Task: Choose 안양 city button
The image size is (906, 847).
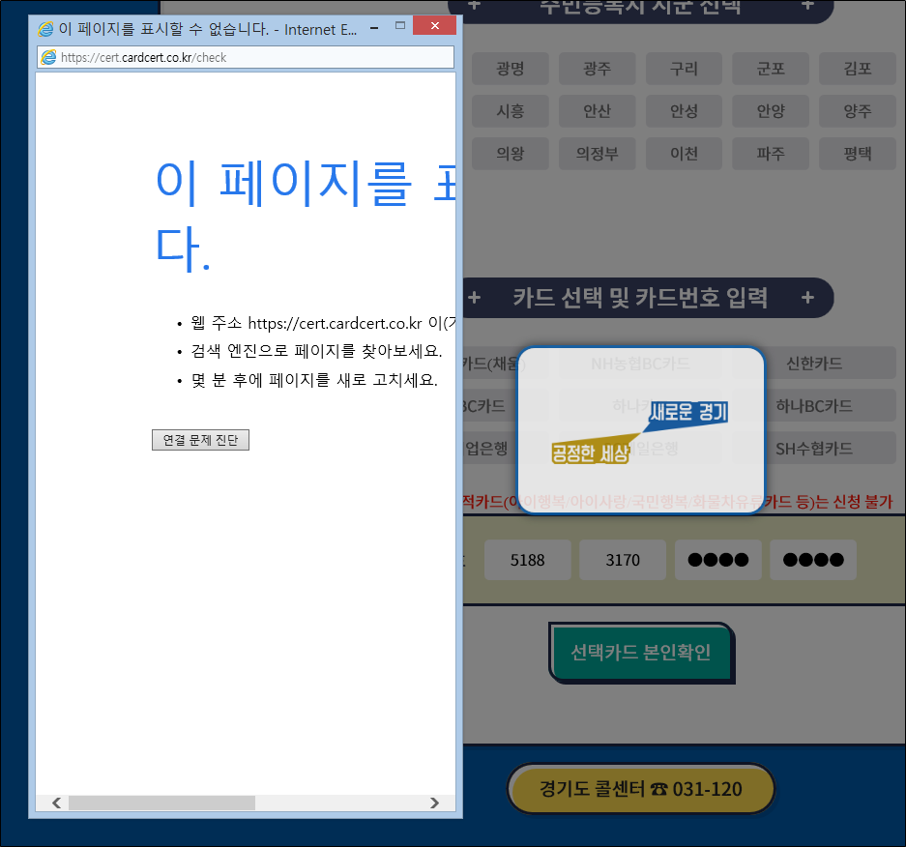Action: click(x=771, y=111)
